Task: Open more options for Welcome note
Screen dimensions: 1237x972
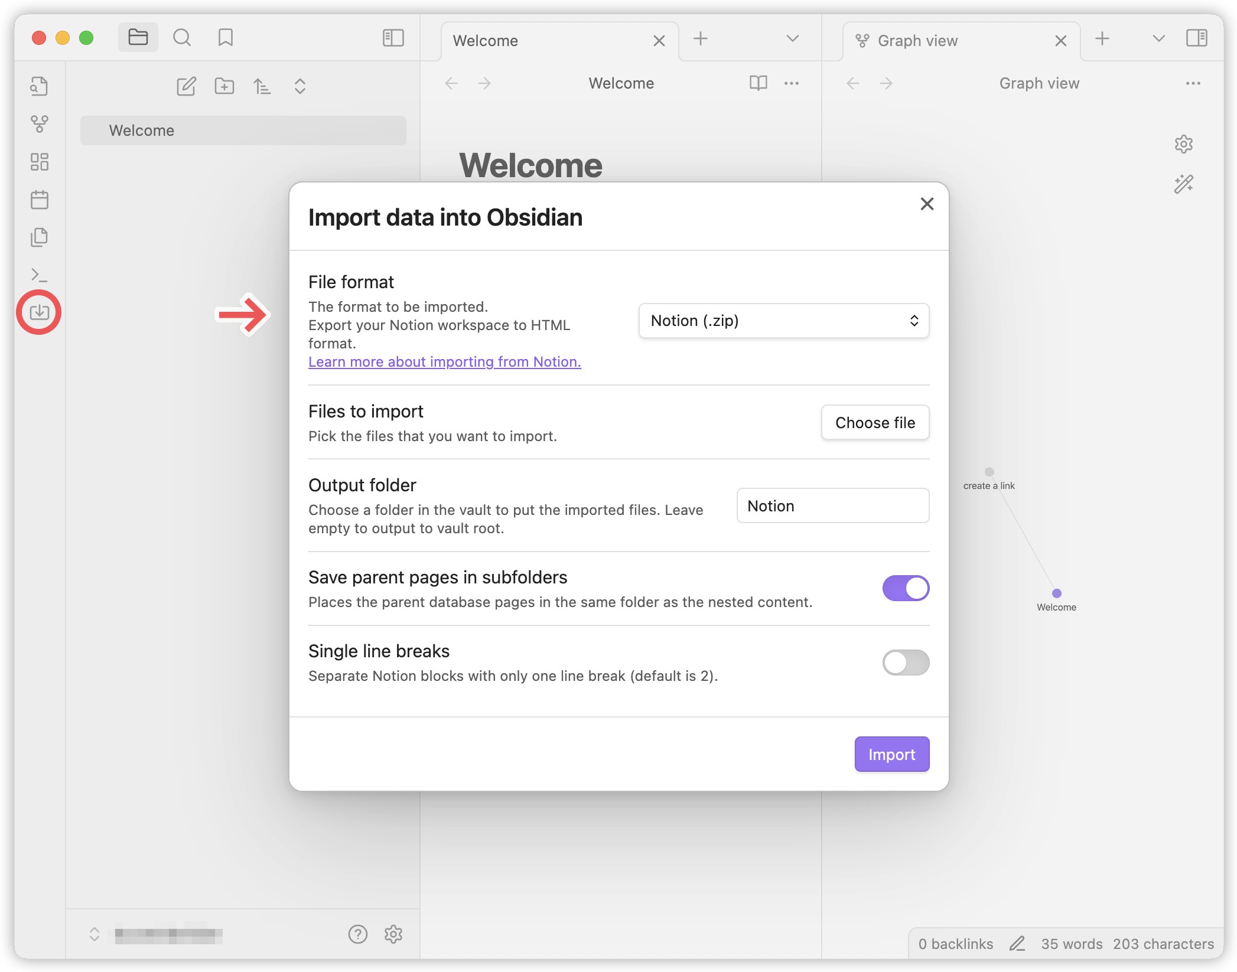Action: 791,83
